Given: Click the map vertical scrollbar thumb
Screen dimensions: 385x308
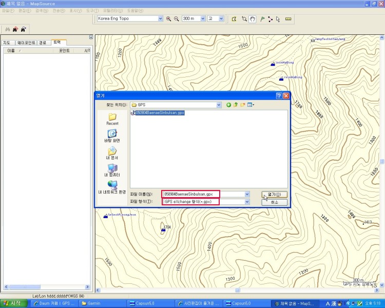Looking at the screenshot, I should 382,161.
